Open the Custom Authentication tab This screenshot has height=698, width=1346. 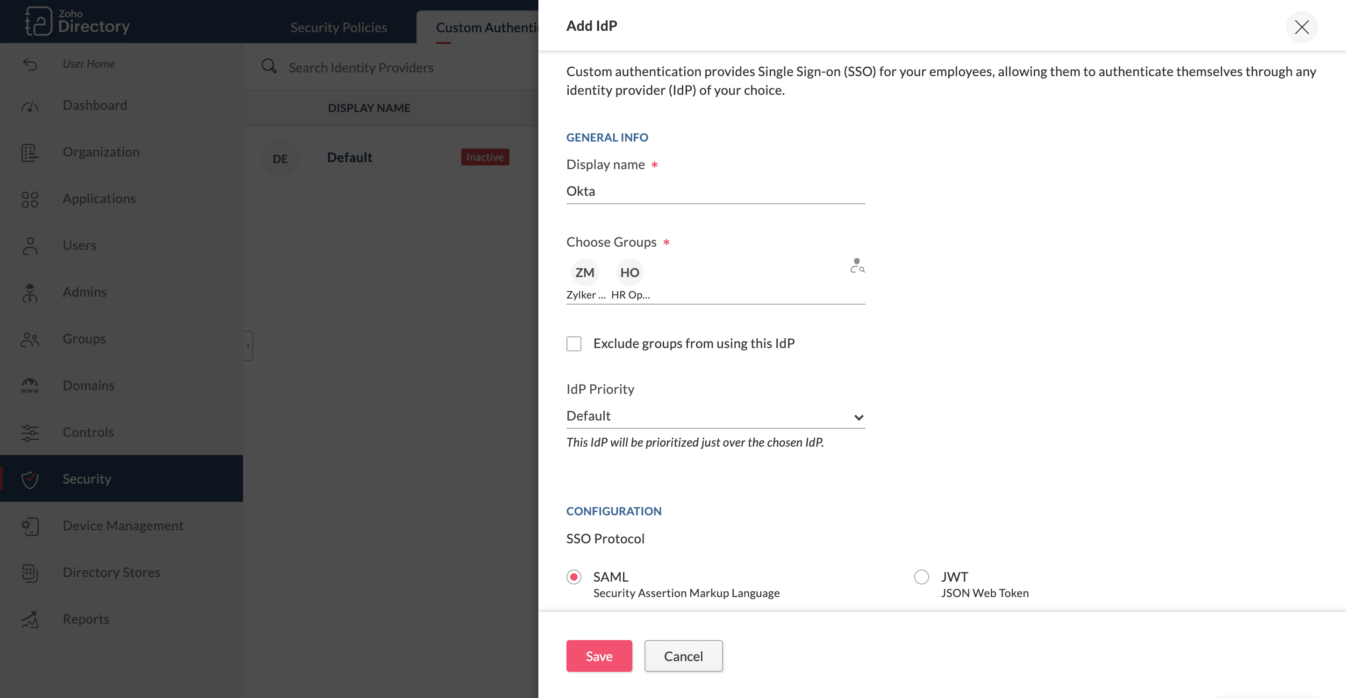click(486, 27)
